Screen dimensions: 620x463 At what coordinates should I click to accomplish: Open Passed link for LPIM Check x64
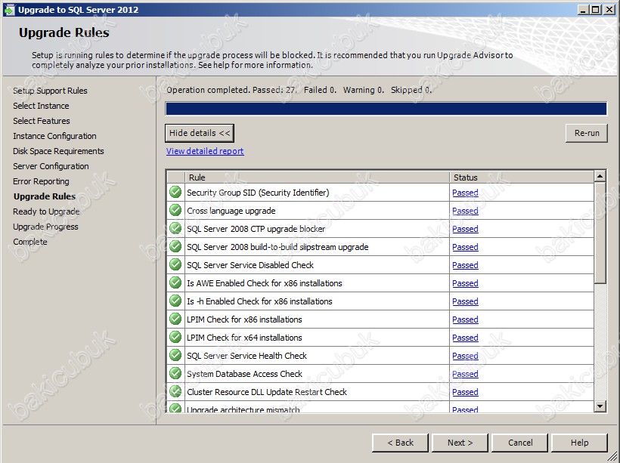pos(465,338)
